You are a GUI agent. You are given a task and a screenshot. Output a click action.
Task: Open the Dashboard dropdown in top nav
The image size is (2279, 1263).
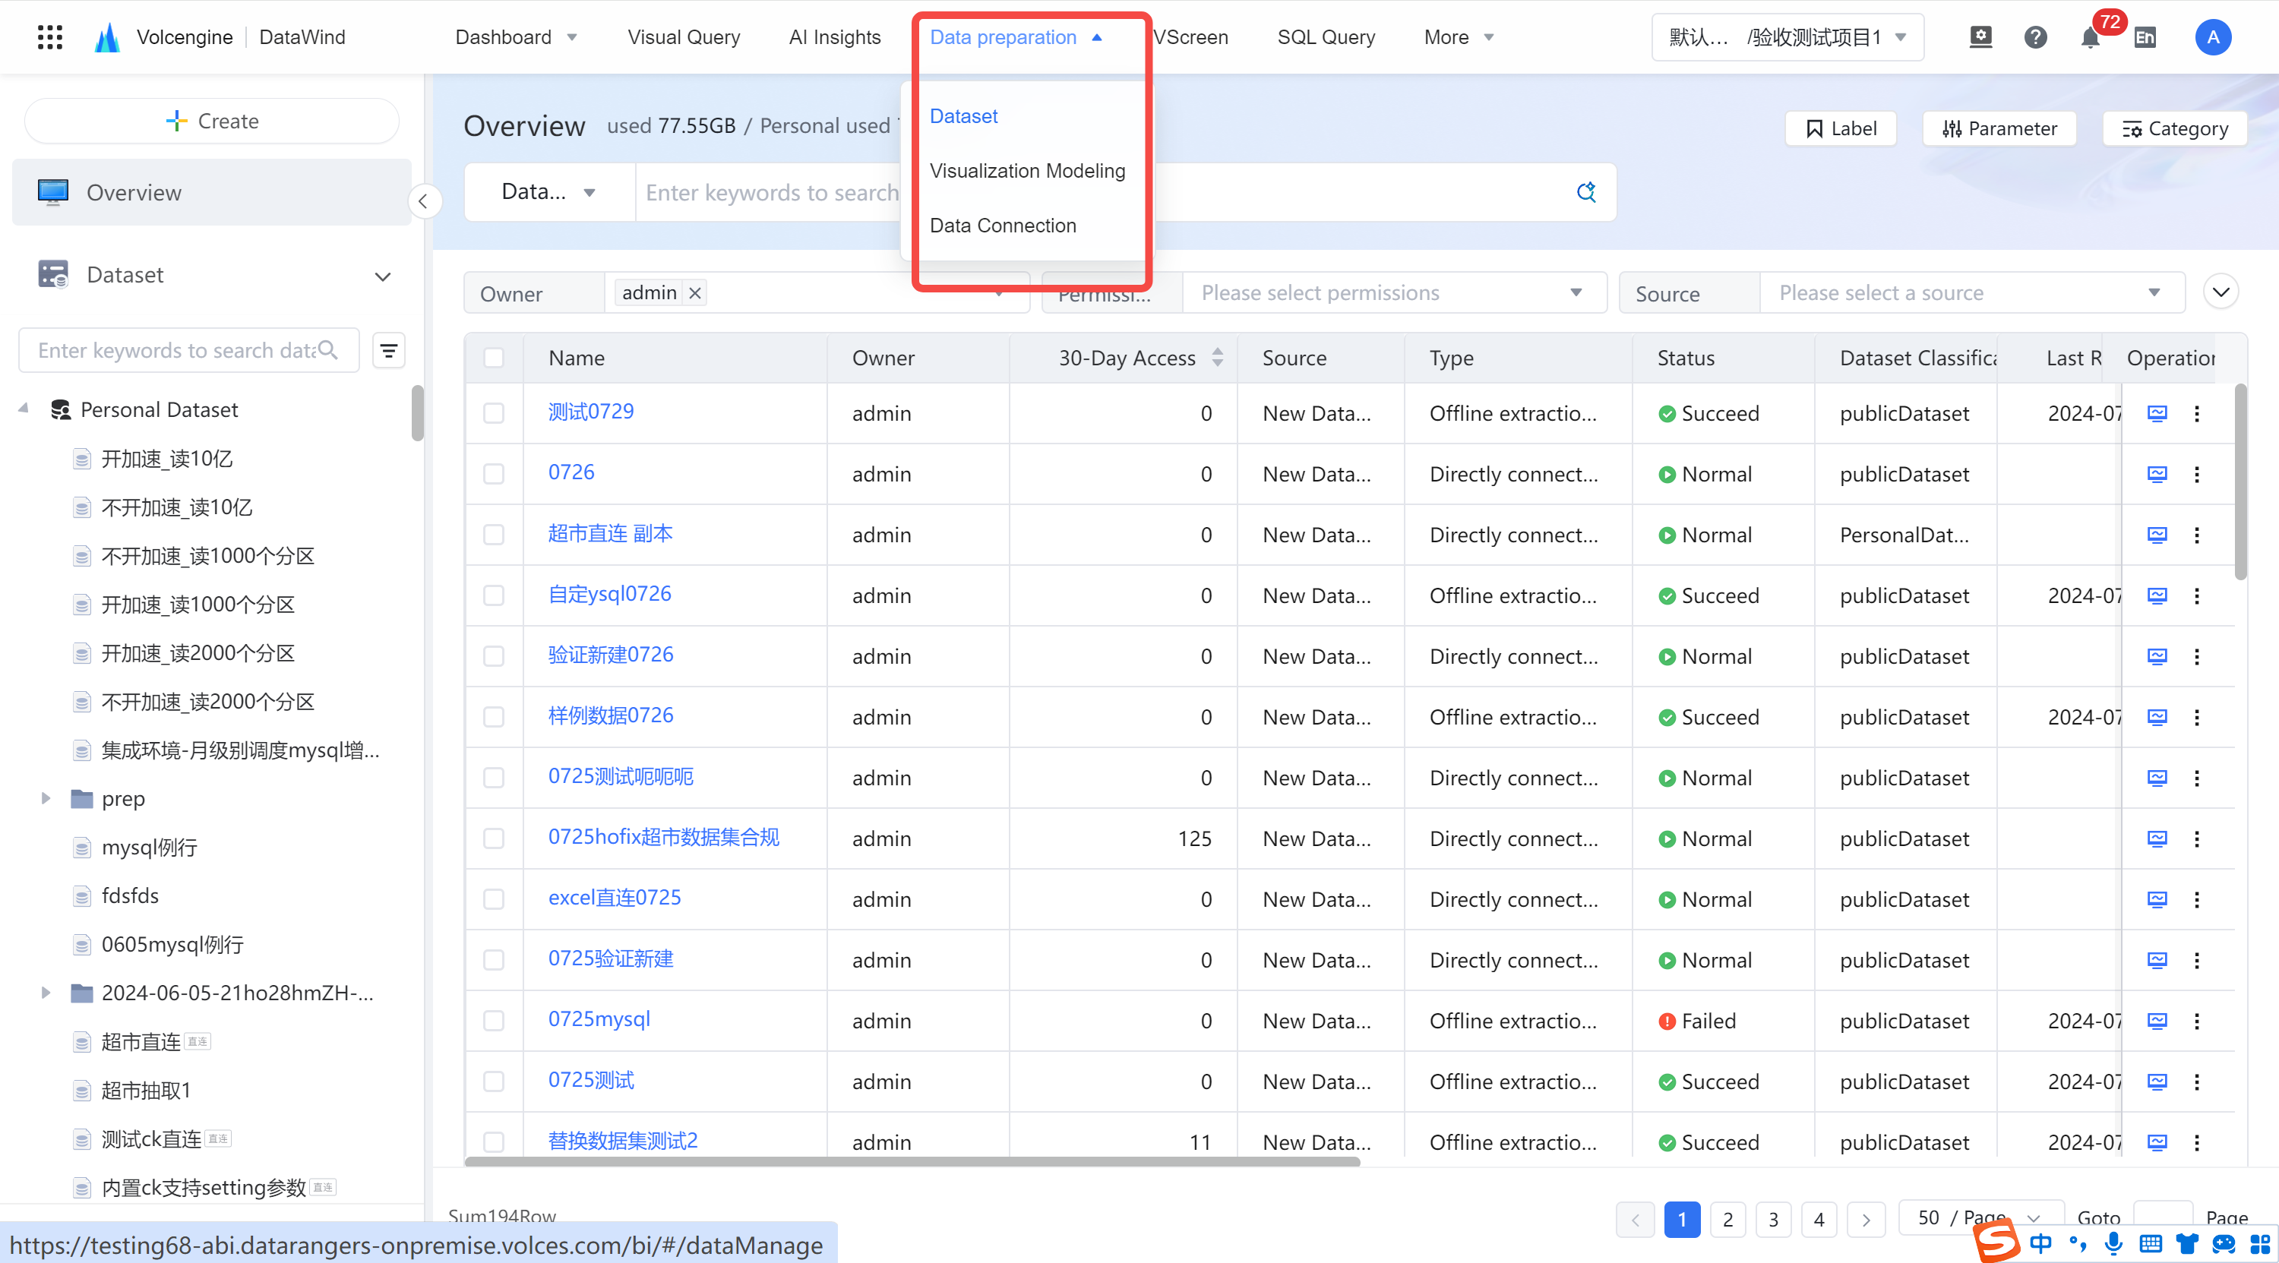tap(516, 37)
